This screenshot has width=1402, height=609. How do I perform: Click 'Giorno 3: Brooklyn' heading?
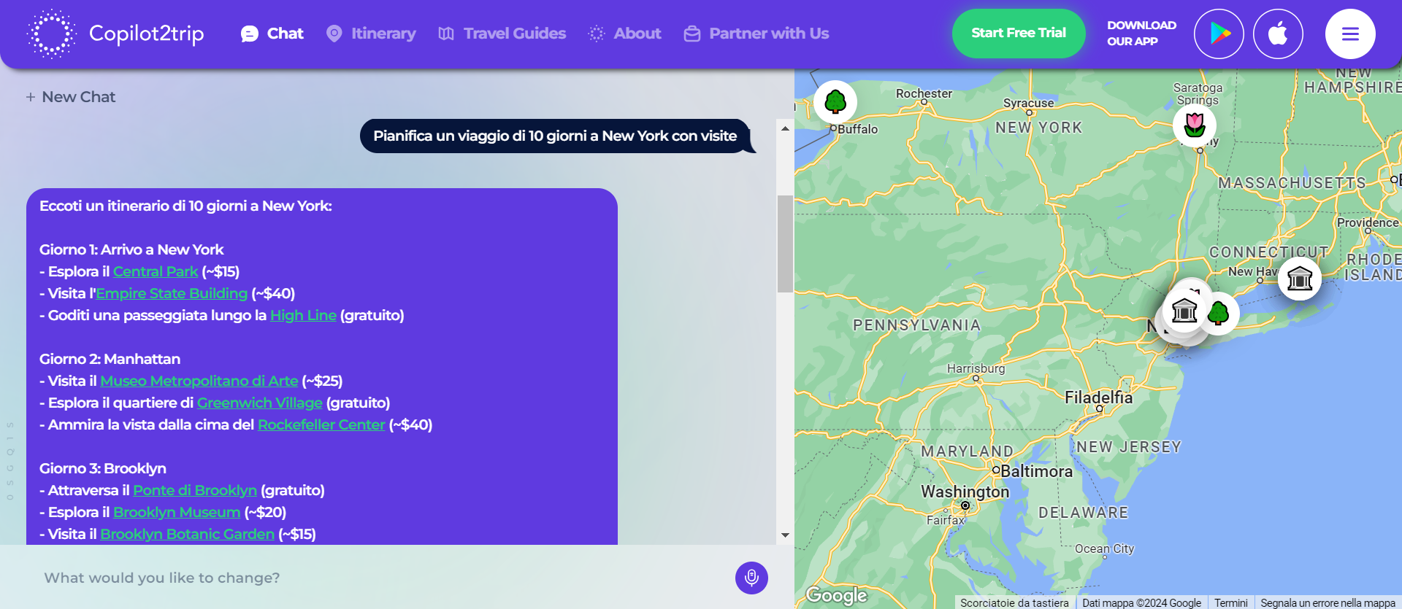[103, 468]
